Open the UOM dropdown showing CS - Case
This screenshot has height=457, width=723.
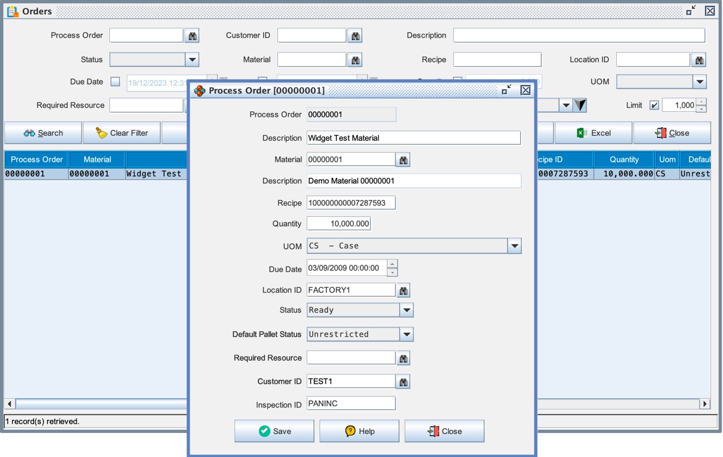514,246
